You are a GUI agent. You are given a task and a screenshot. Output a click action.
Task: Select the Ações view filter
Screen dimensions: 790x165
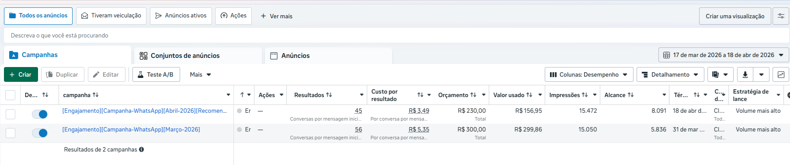click(233, 16)
